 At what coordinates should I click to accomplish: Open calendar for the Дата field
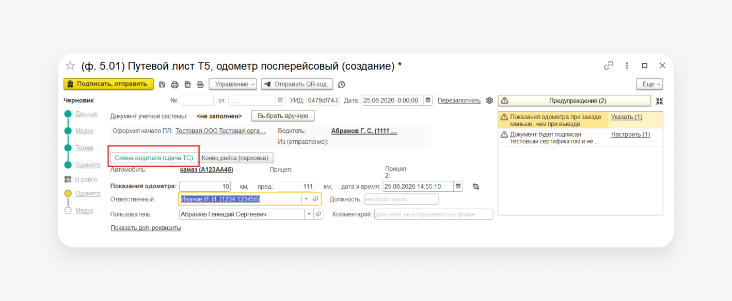pos(428,101)
